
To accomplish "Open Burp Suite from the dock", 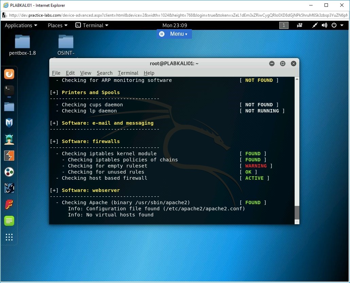I will tap(9, 156).
